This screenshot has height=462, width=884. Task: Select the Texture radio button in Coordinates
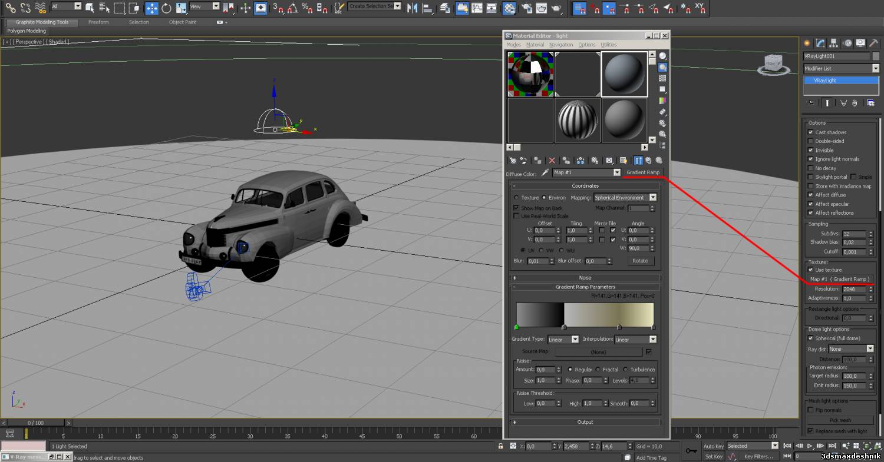point(517,198)
